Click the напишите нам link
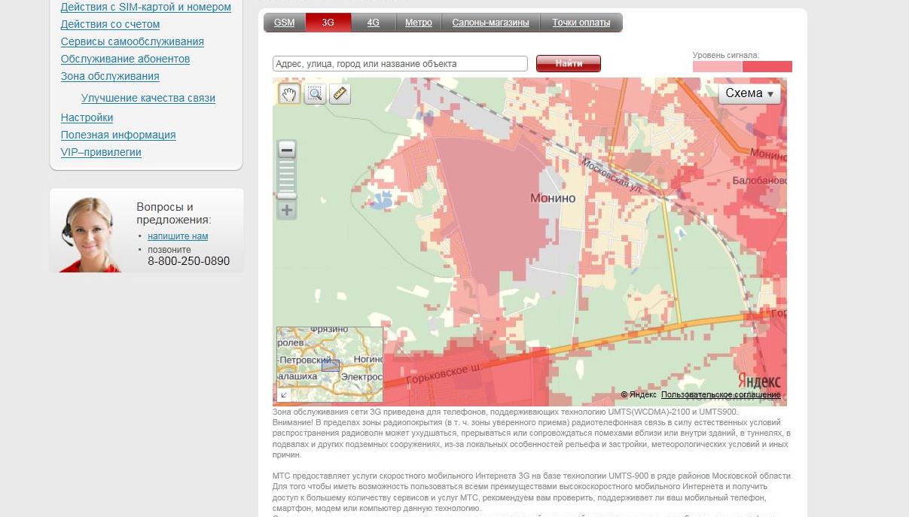 [x=178, y=236]
